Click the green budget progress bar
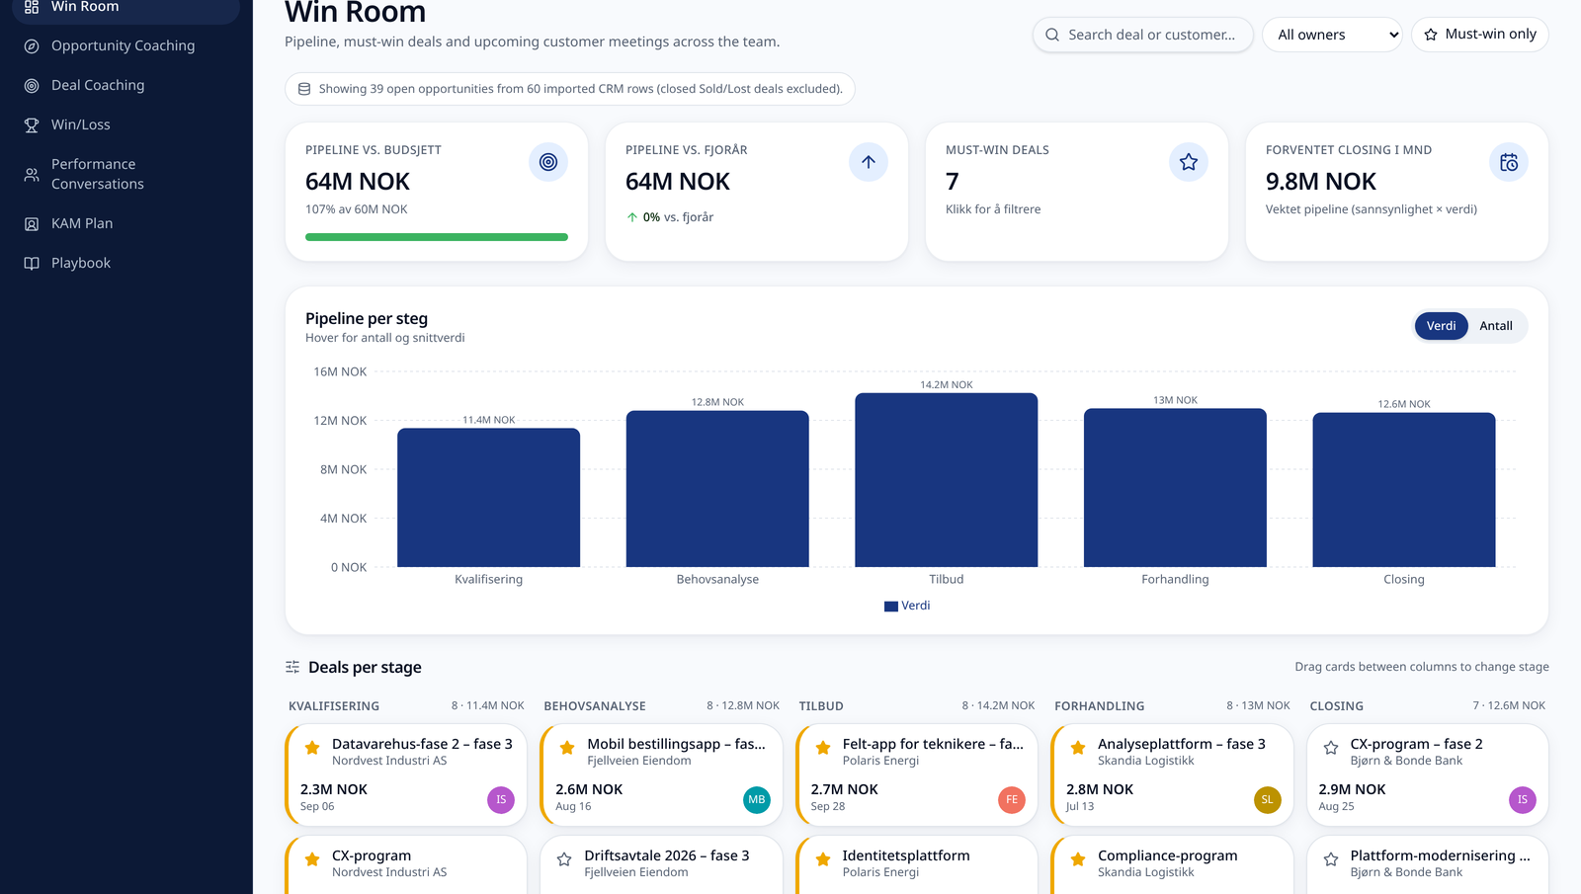 point(437,237)
